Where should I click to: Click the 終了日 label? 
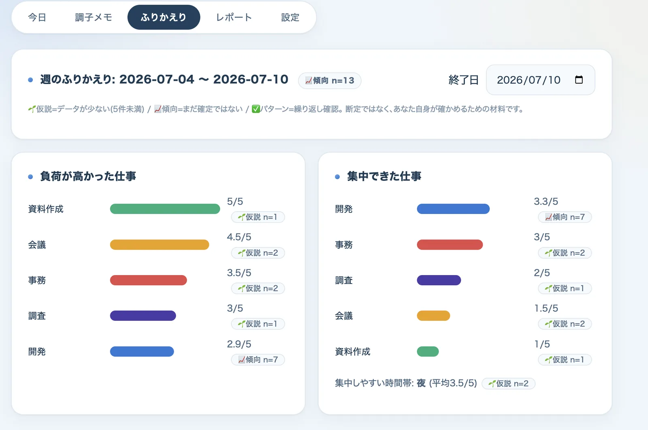click(464, 80)
